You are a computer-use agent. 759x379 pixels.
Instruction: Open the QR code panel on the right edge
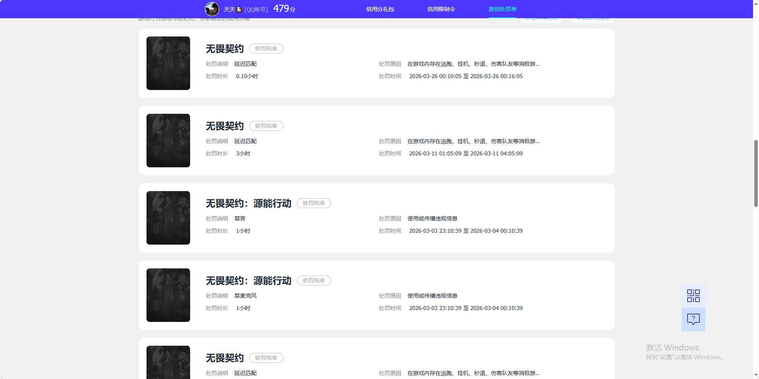[x=693, y=295]
